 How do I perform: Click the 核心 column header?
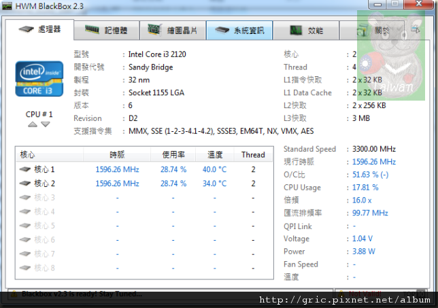pos(50,154)
